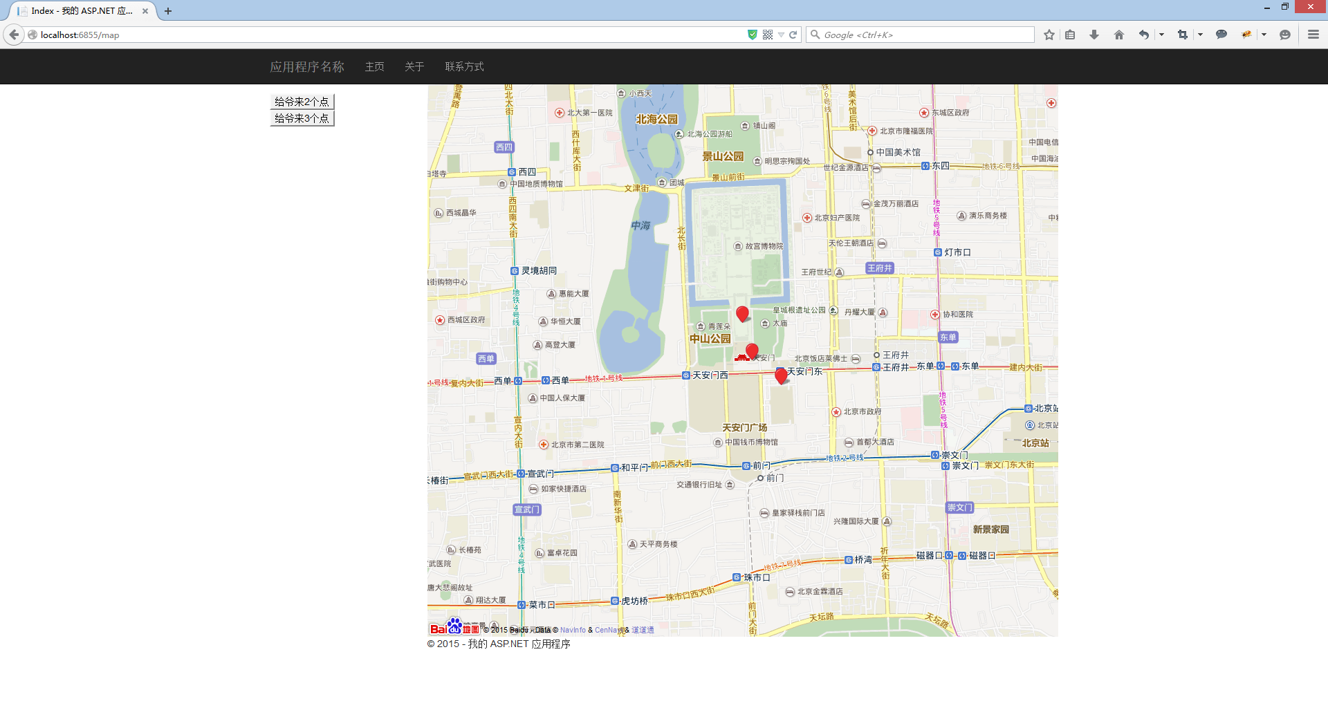
Task: Click the 北京妇产医院 hospital icon
Action: click(x=807, y=218)
